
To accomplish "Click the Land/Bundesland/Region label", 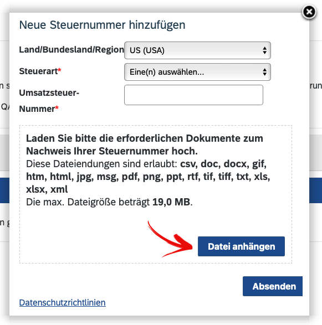I will 71,49.
